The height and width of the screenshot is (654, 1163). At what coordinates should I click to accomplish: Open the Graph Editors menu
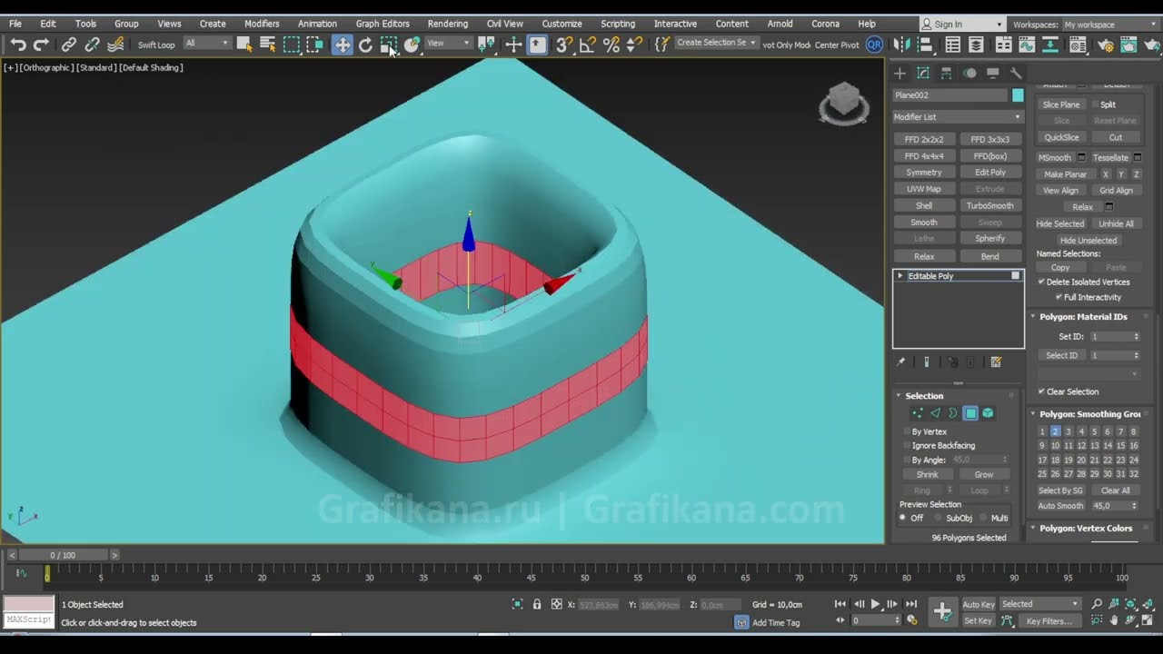pos(383,24)
